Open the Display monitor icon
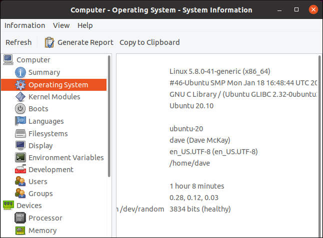Screen dimensions: 323x238 (20, 146)
